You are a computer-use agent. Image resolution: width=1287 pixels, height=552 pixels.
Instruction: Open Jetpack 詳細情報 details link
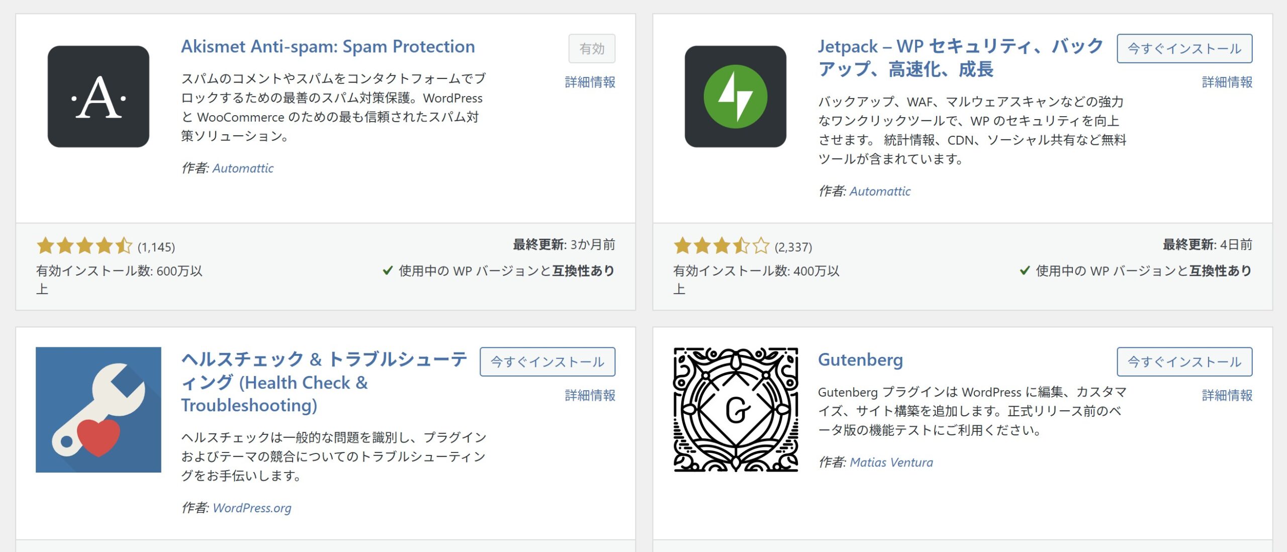tap(1227, 82)
